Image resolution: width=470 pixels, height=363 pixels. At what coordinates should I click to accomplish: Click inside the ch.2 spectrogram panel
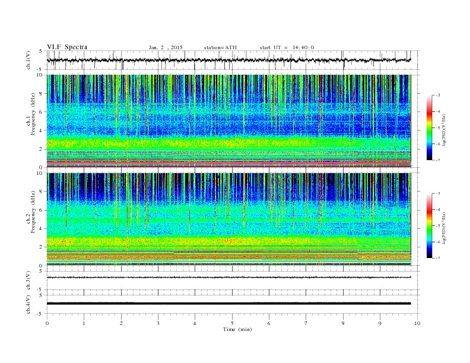click(x=228, y=219)
